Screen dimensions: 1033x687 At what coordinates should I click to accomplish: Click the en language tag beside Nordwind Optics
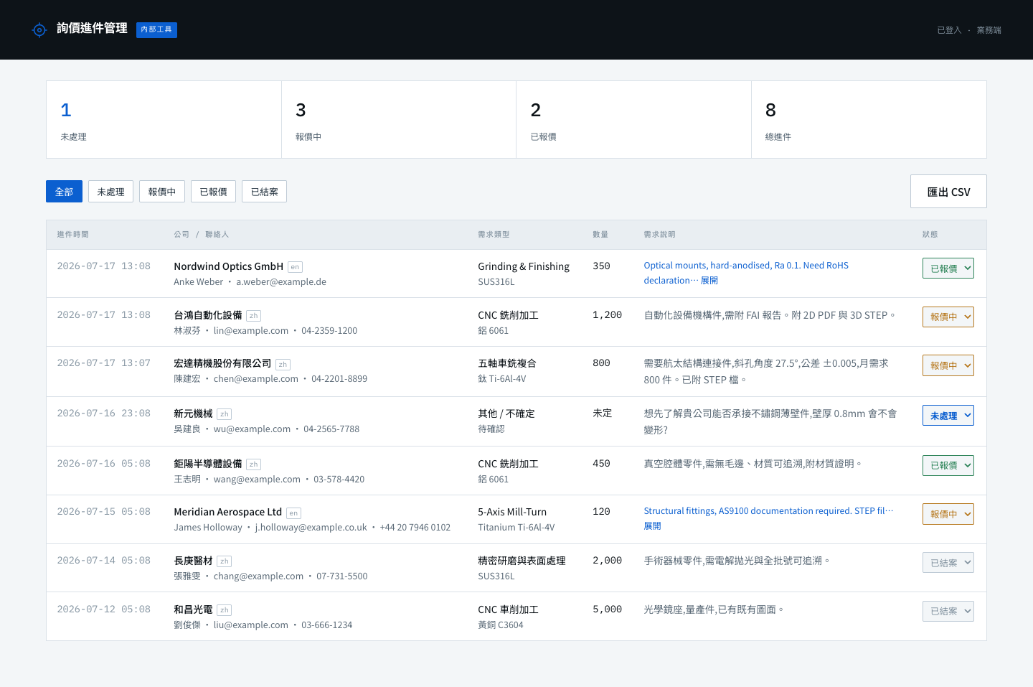click(x=295, y=267)
